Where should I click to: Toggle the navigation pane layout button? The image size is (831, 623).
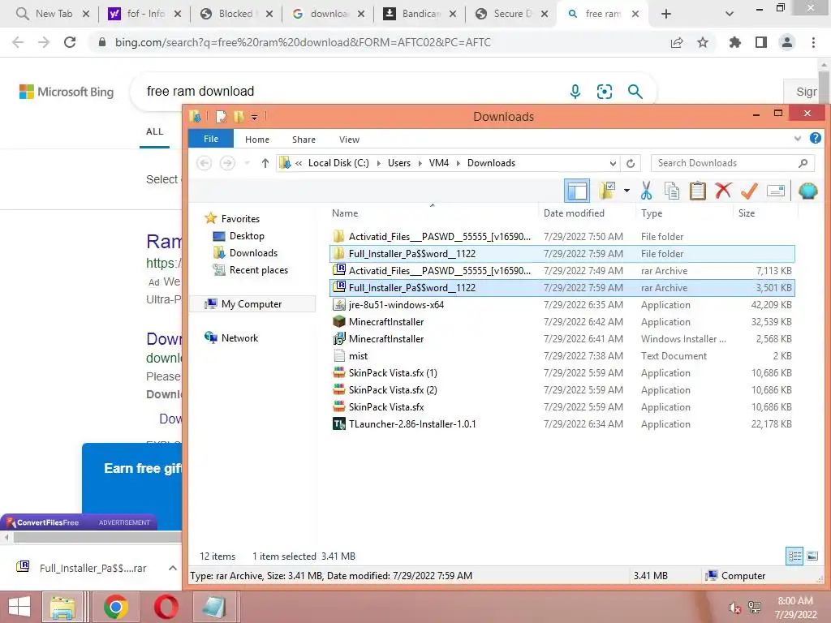[x=577, y=191]
